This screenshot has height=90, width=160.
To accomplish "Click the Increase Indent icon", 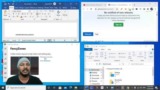I will click(x=53, y=11).
